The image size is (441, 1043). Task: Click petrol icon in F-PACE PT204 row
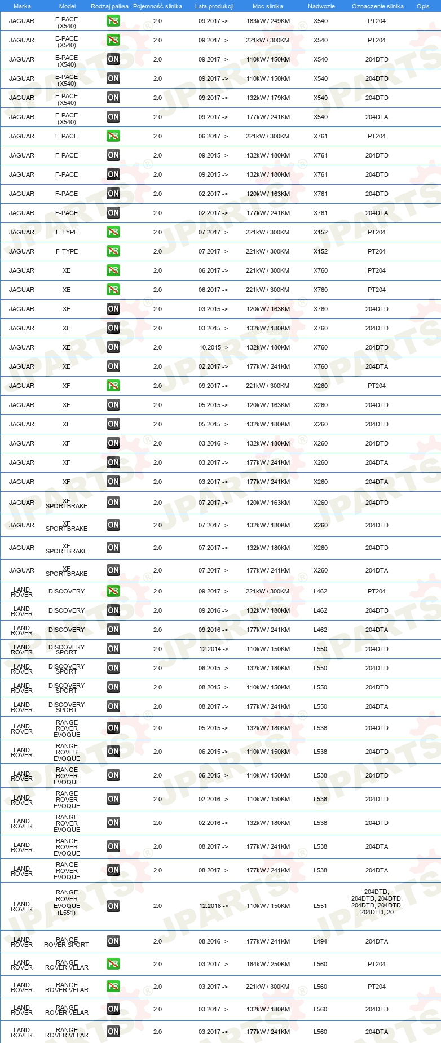tap(113, 136)
